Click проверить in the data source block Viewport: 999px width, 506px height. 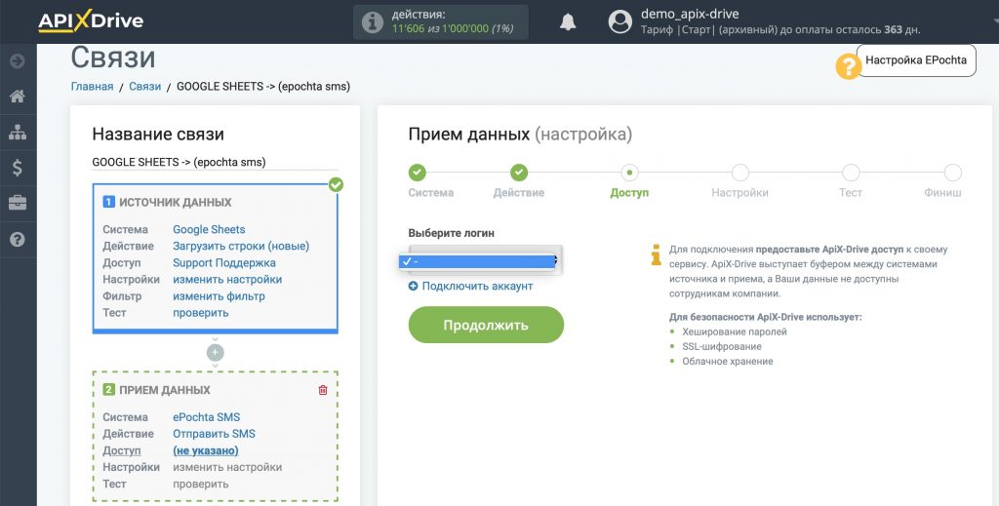click(201, 313)
